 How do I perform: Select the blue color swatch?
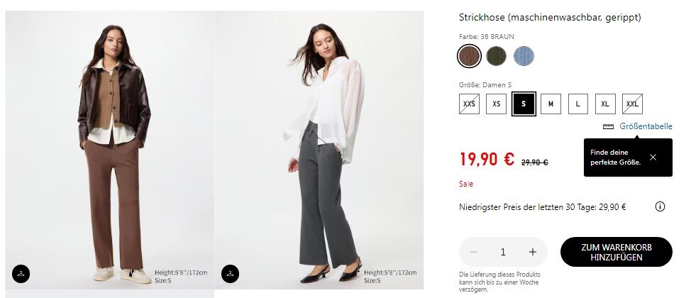click(x=524, y=55)
